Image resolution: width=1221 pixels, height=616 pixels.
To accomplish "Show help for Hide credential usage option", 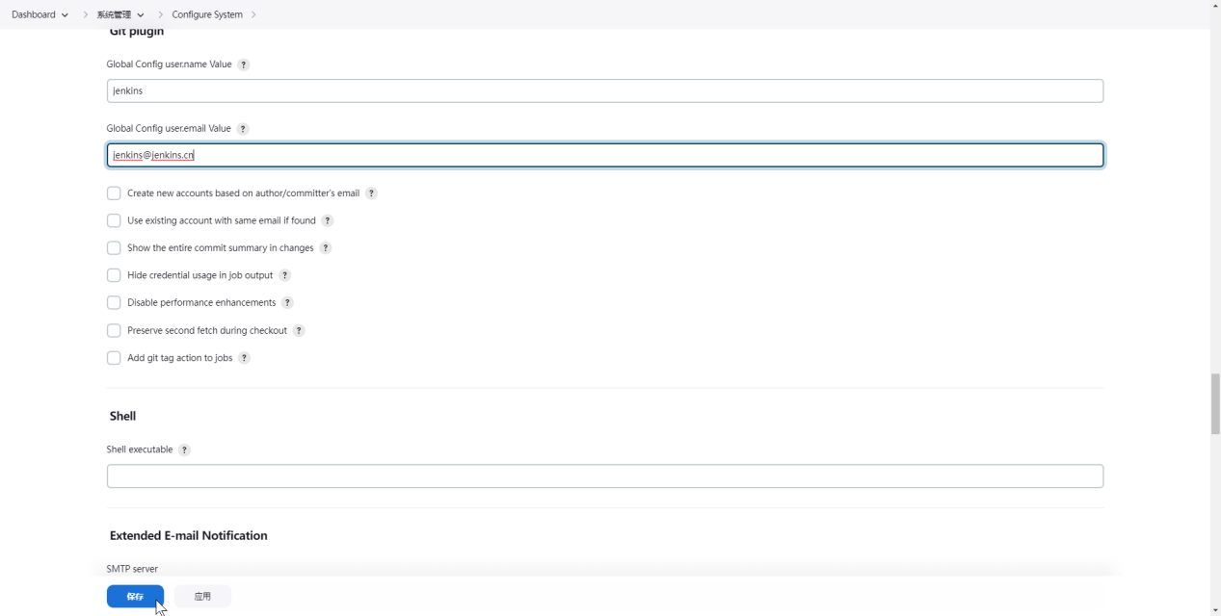I will (x=284, y=275).
